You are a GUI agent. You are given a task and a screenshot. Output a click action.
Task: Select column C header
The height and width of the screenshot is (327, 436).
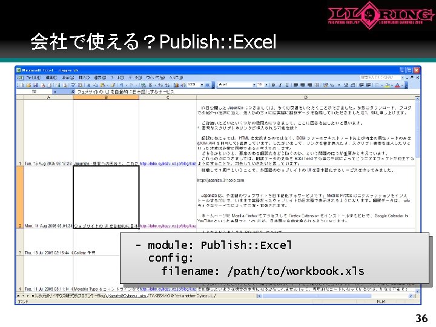[168, 97]
